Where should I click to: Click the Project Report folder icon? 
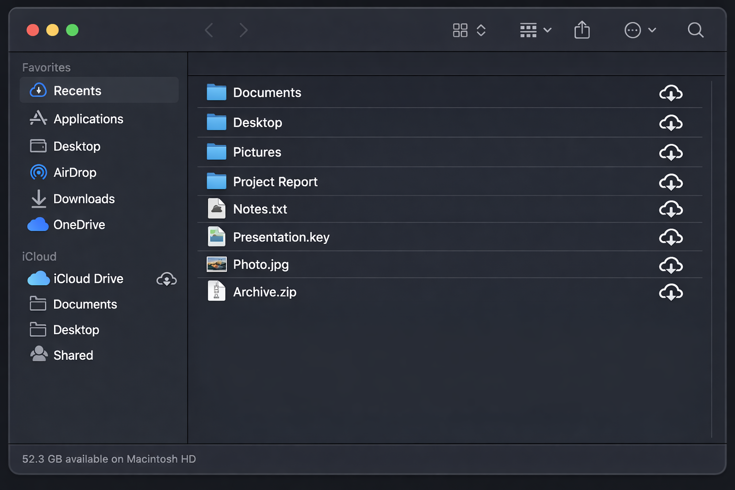(x=216, y=181)
